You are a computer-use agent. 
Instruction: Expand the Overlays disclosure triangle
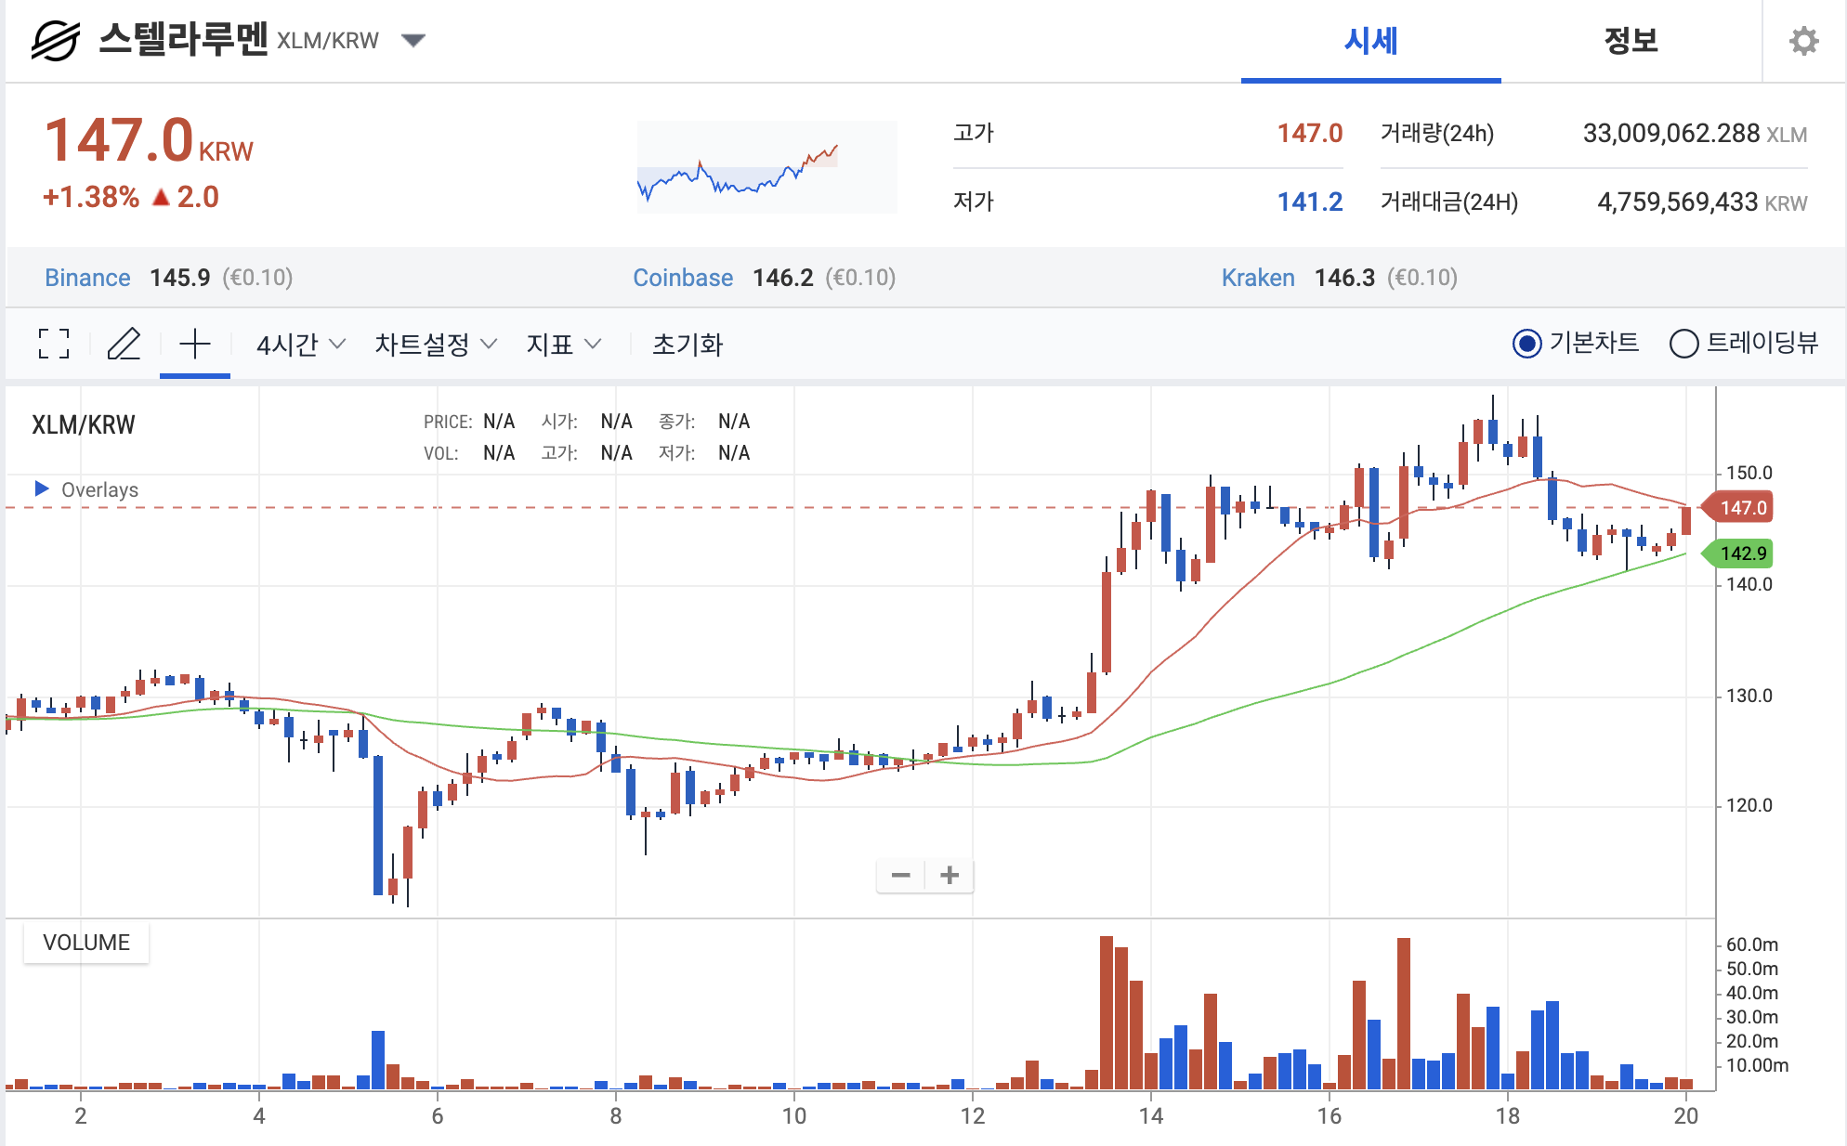click(x=42, y=488)
